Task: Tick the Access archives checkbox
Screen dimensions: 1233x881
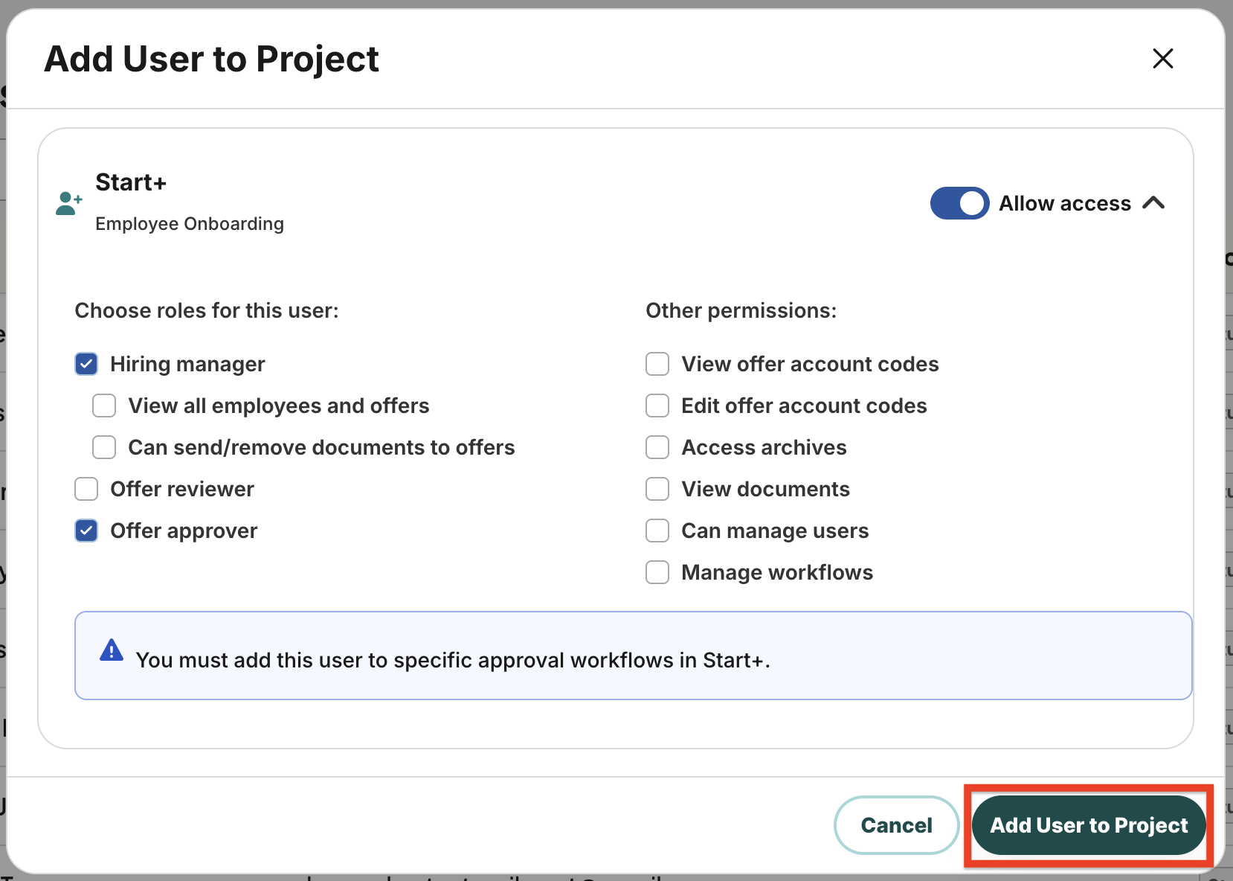Action: 657,447
